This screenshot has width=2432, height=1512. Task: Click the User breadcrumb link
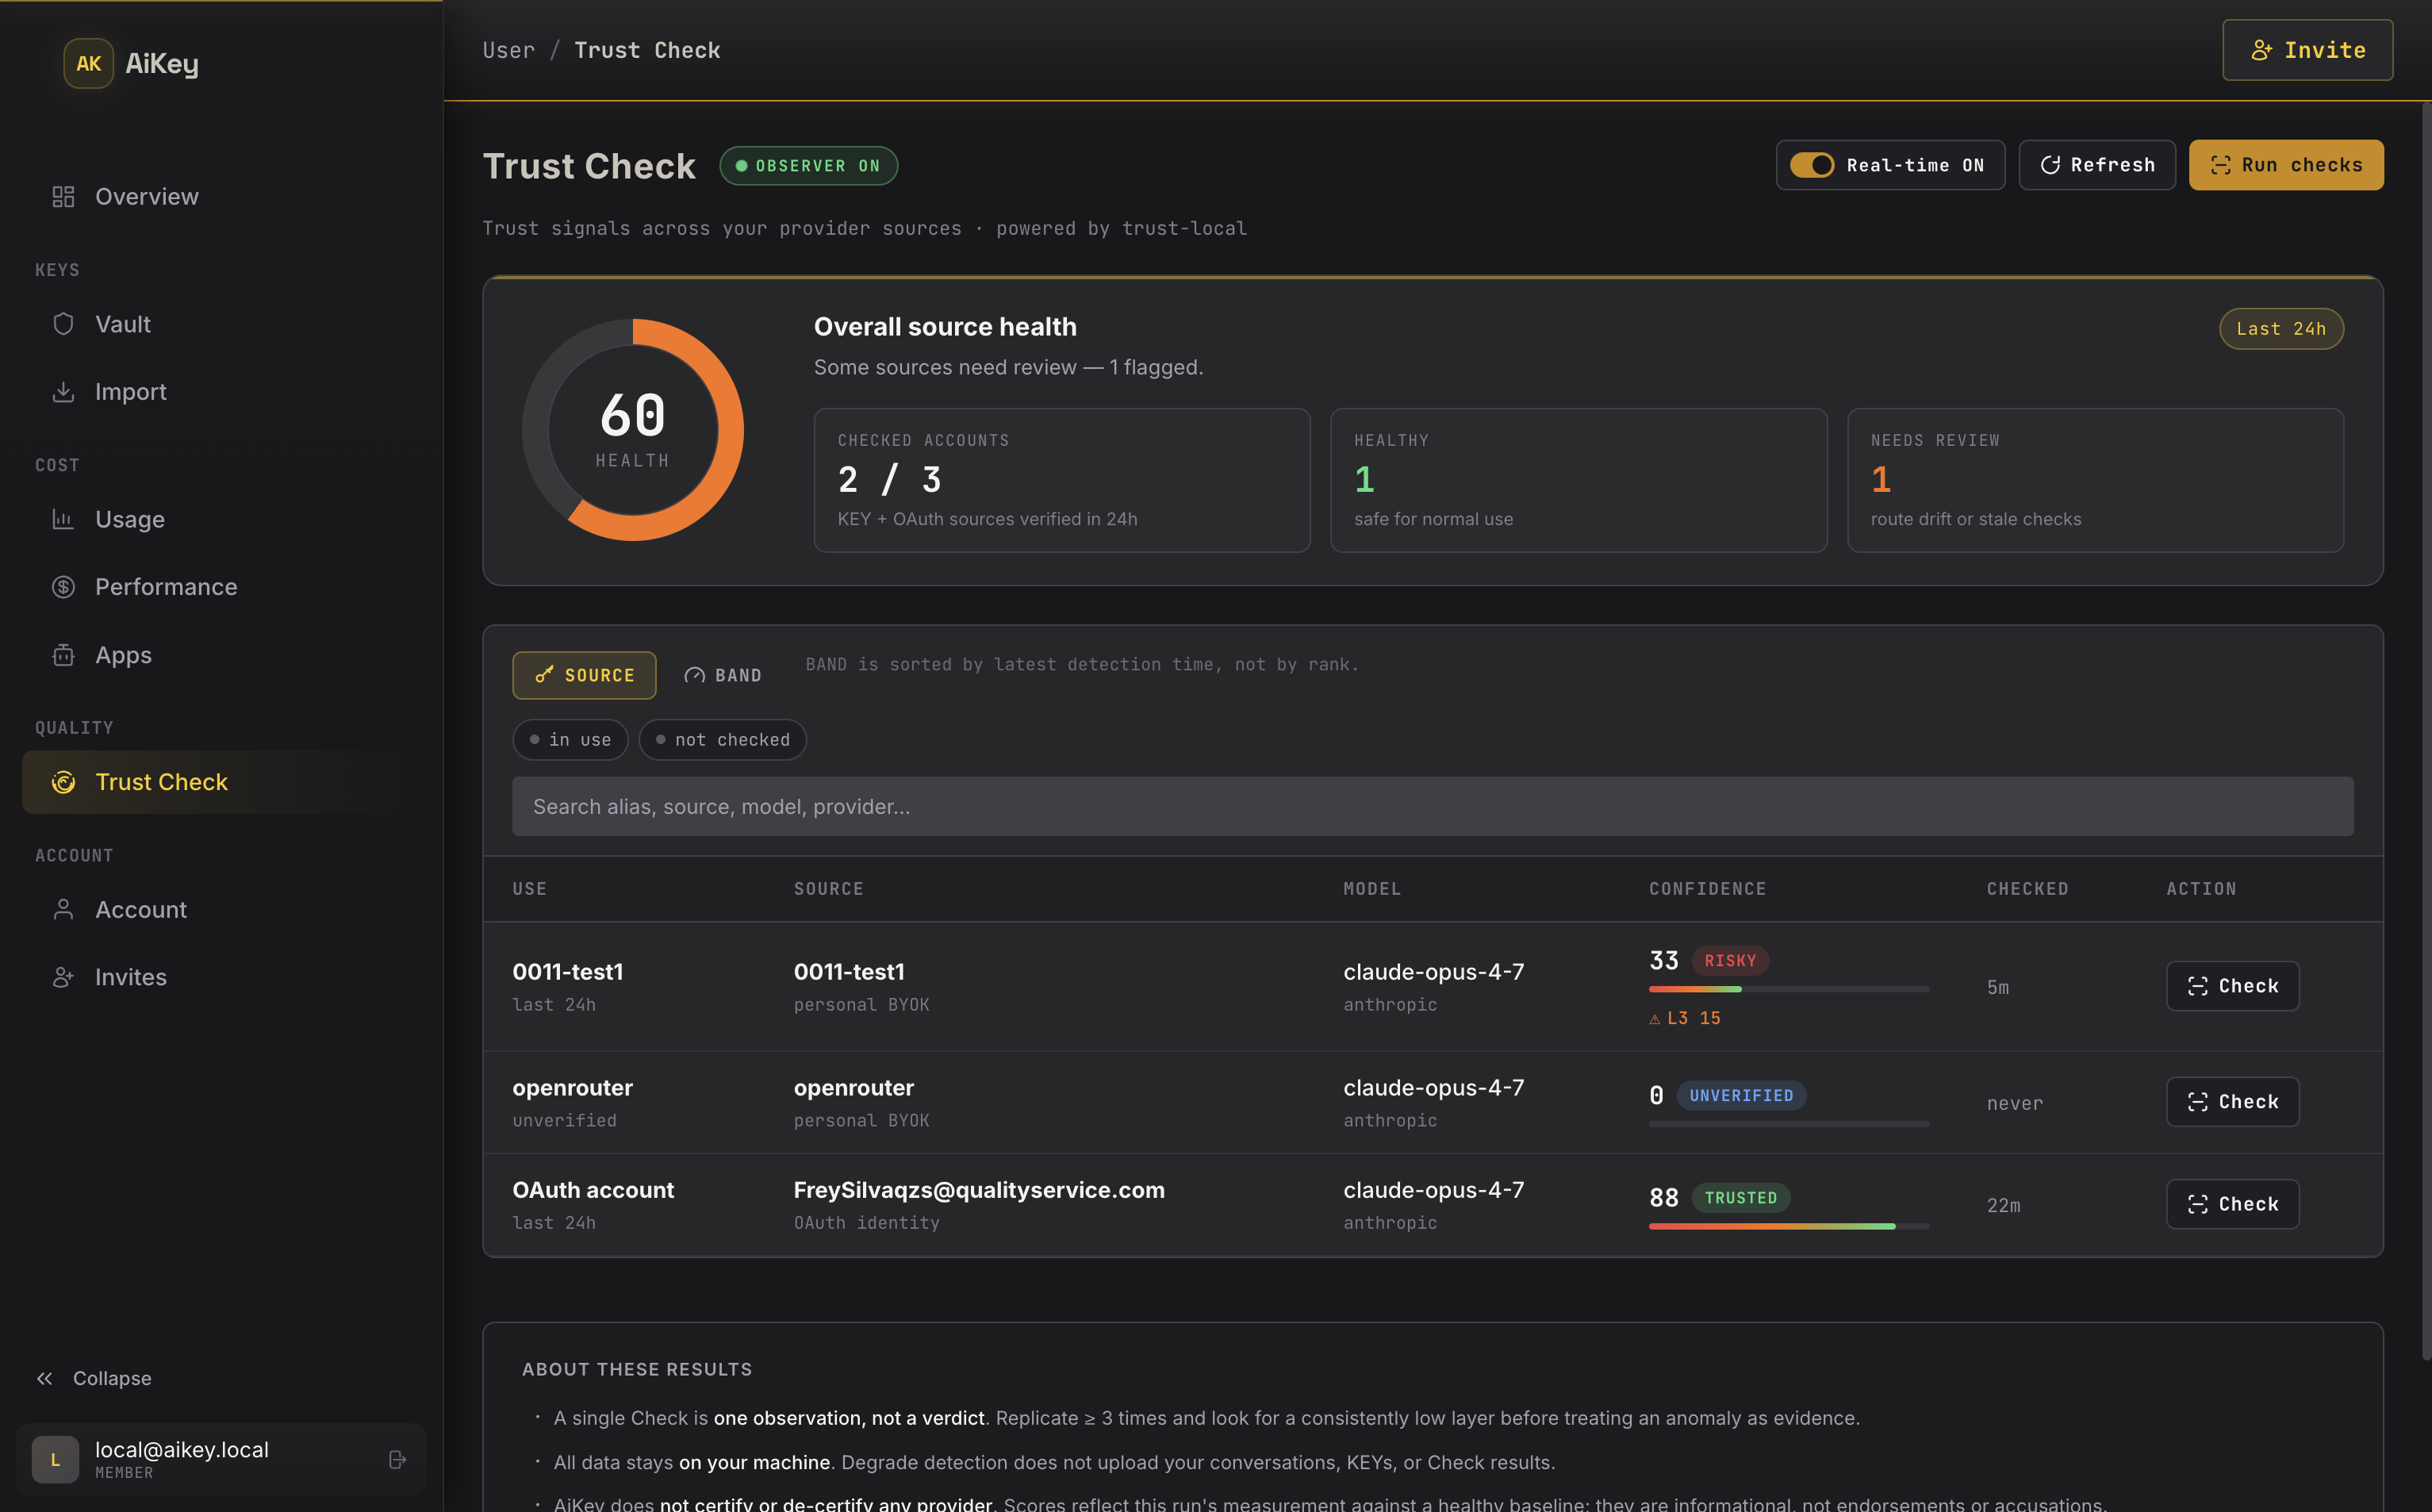(508, 50)
